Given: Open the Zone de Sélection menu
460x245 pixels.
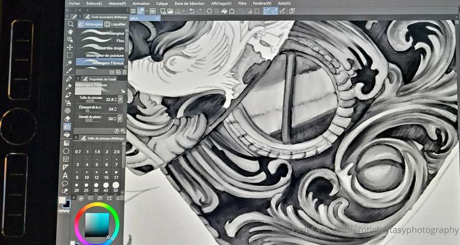Looking at the screenshot, I should coord(189,3).
